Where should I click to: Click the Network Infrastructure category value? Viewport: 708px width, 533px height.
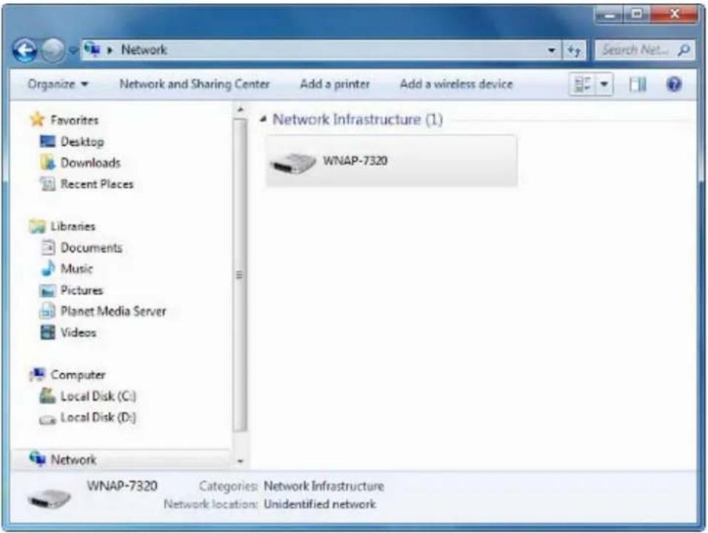(324, 486)
